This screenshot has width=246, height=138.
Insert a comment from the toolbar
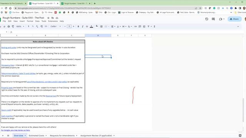(140, 26)
